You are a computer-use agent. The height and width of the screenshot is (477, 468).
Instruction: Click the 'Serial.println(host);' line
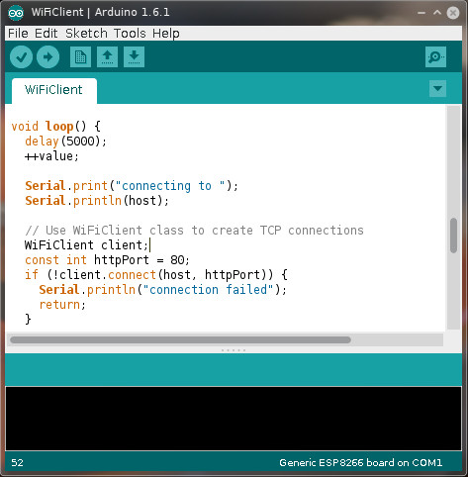point(97,201)
